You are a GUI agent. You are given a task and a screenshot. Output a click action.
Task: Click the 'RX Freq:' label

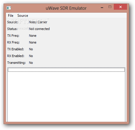point(13,42)
